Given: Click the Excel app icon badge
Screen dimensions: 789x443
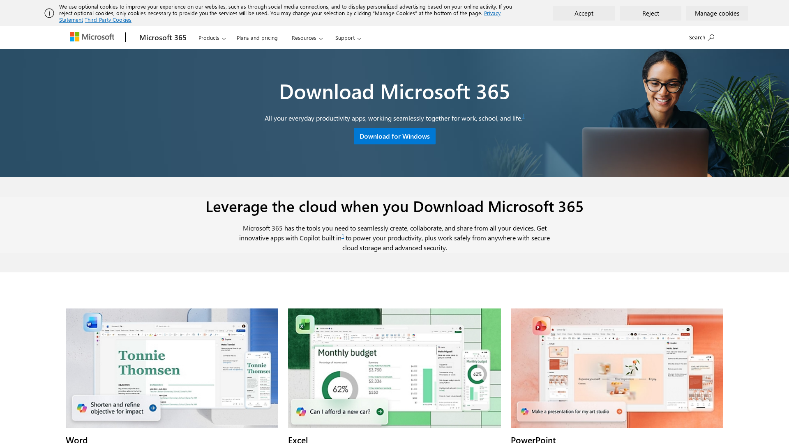Looking at the screenshot, I should tap(305, 325).
